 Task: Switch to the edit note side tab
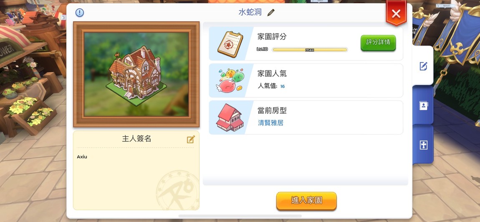423,66
